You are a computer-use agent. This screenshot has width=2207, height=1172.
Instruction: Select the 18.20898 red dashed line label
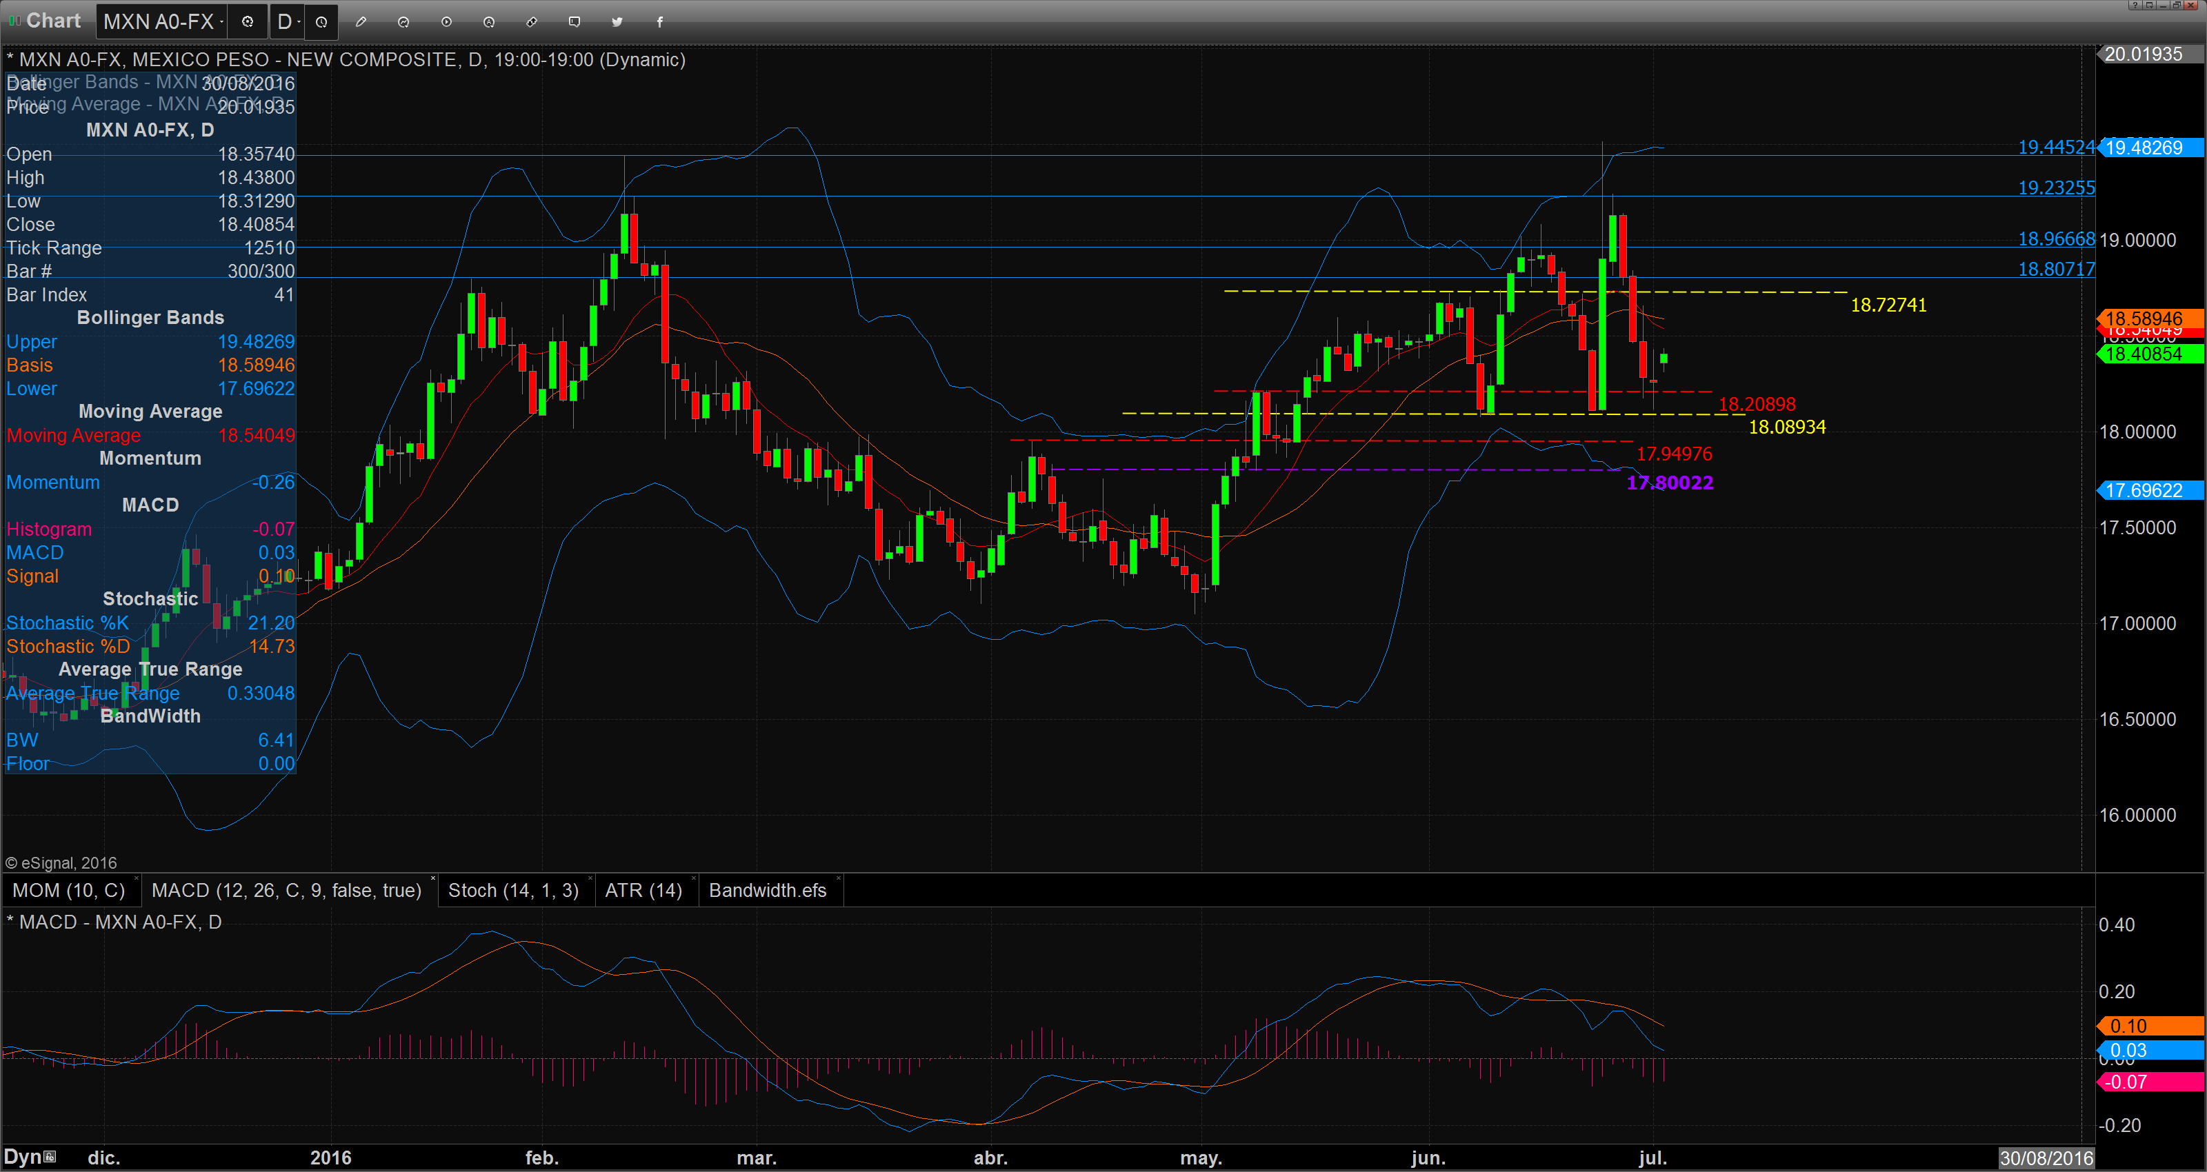[1757, 405]
